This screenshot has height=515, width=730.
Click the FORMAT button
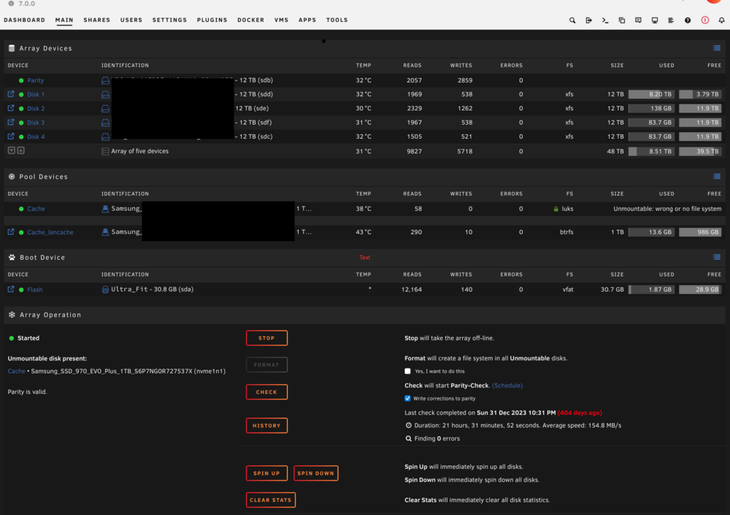coord(266,365)
